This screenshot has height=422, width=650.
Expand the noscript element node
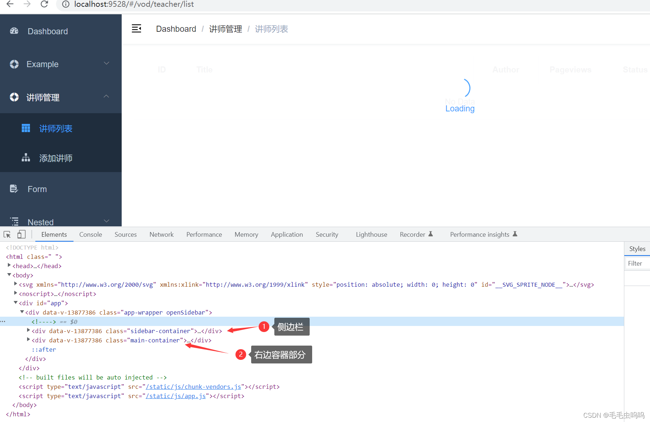click(x=16, y=293)
